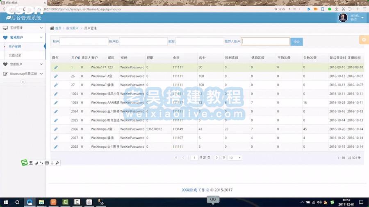The height and width of the screenshot is (207, 369).
Task: Open Cortana search circle in taskbar
Action: (17, 202)
